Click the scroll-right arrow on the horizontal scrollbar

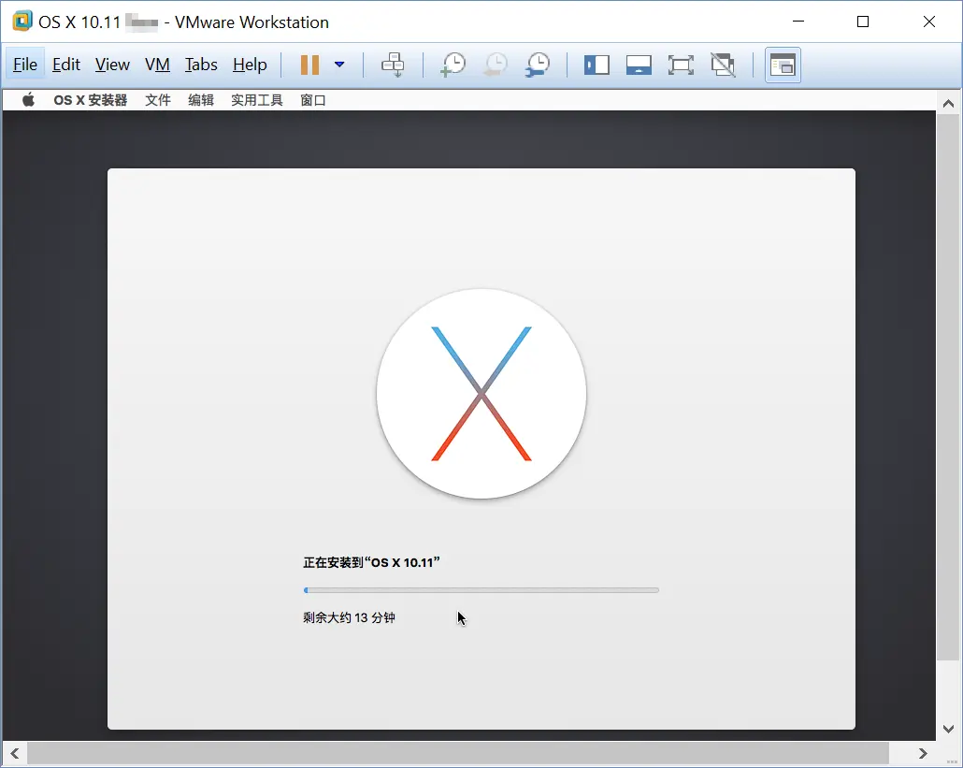pos(923,753)
